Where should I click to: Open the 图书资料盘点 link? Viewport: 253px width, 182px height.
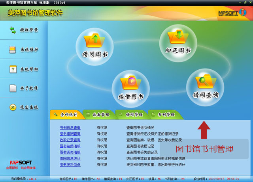coord(70,165)
